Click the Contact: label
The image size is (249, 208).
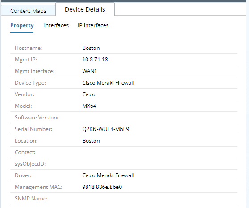click(25, 152)
